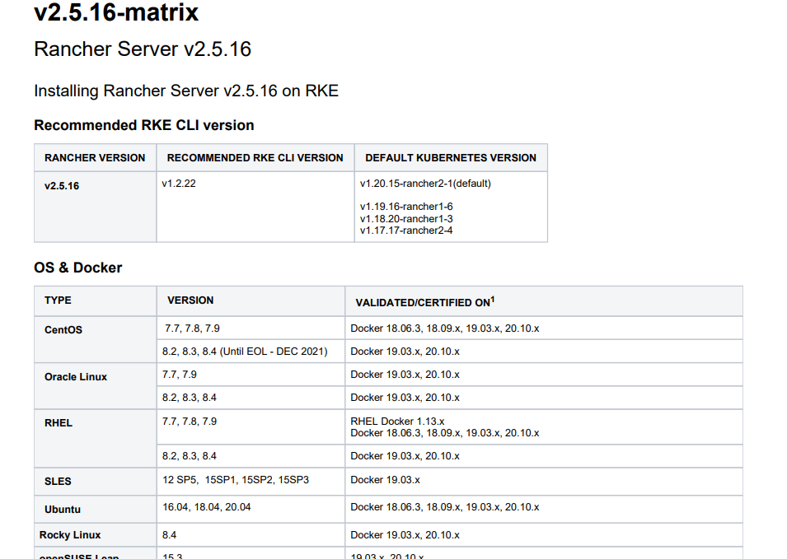Click the VALIDATED/CERTIFIED ON column header
The width and height of the screenshot is (787, 559).
[422, 302]
